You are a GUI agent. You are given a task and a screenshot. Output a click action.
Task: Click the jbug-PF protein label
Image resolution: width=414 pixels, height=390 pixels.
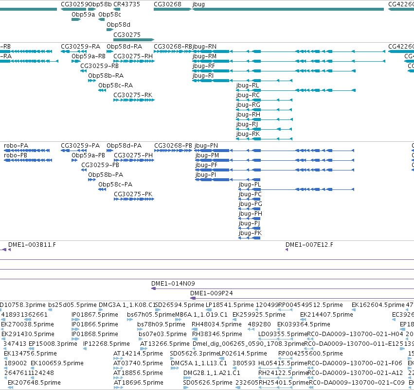pos(206,165)
